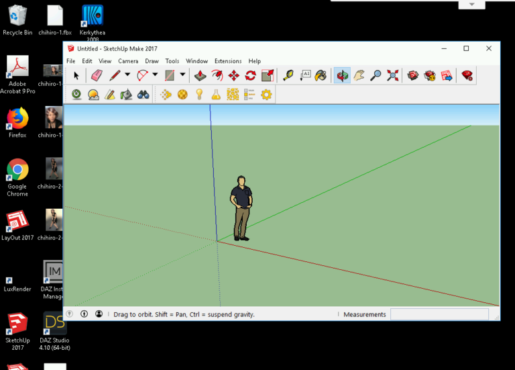Open the Extensions menu
The image size is (515, 370).
(x=228, y=61)
